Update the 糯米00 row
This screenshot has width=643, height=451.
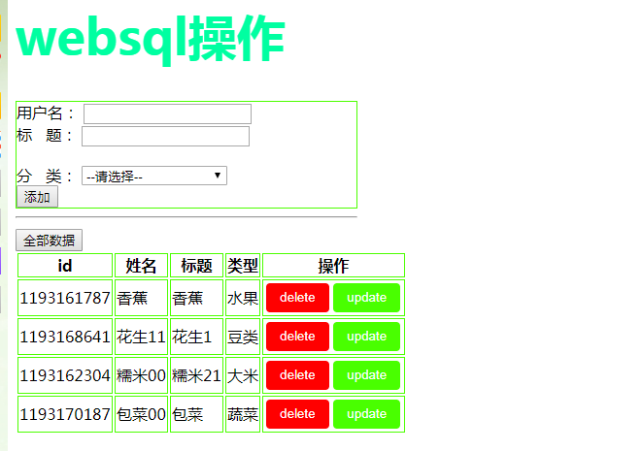366,375
